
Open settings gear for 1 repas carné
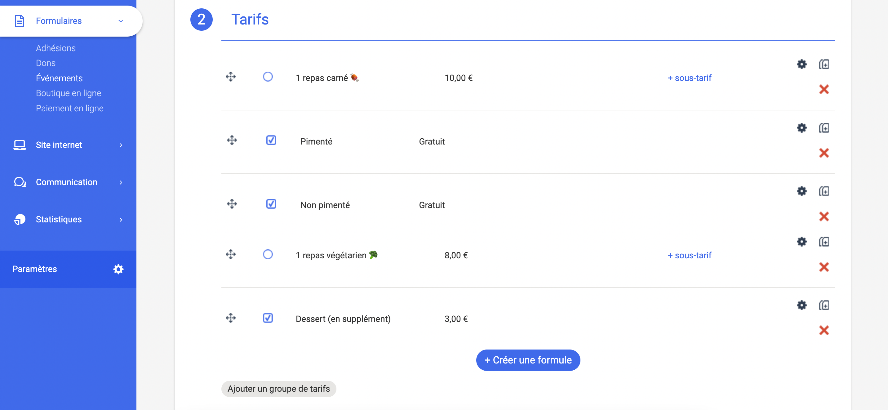[801, 64]
